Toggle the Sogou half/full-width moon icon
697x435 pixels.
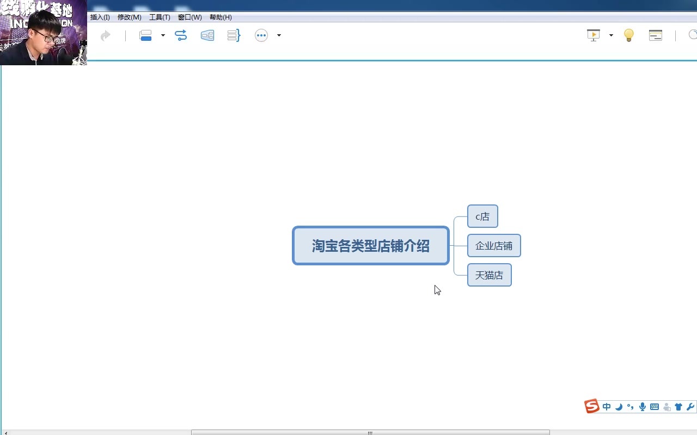click(x=619, y=407)
